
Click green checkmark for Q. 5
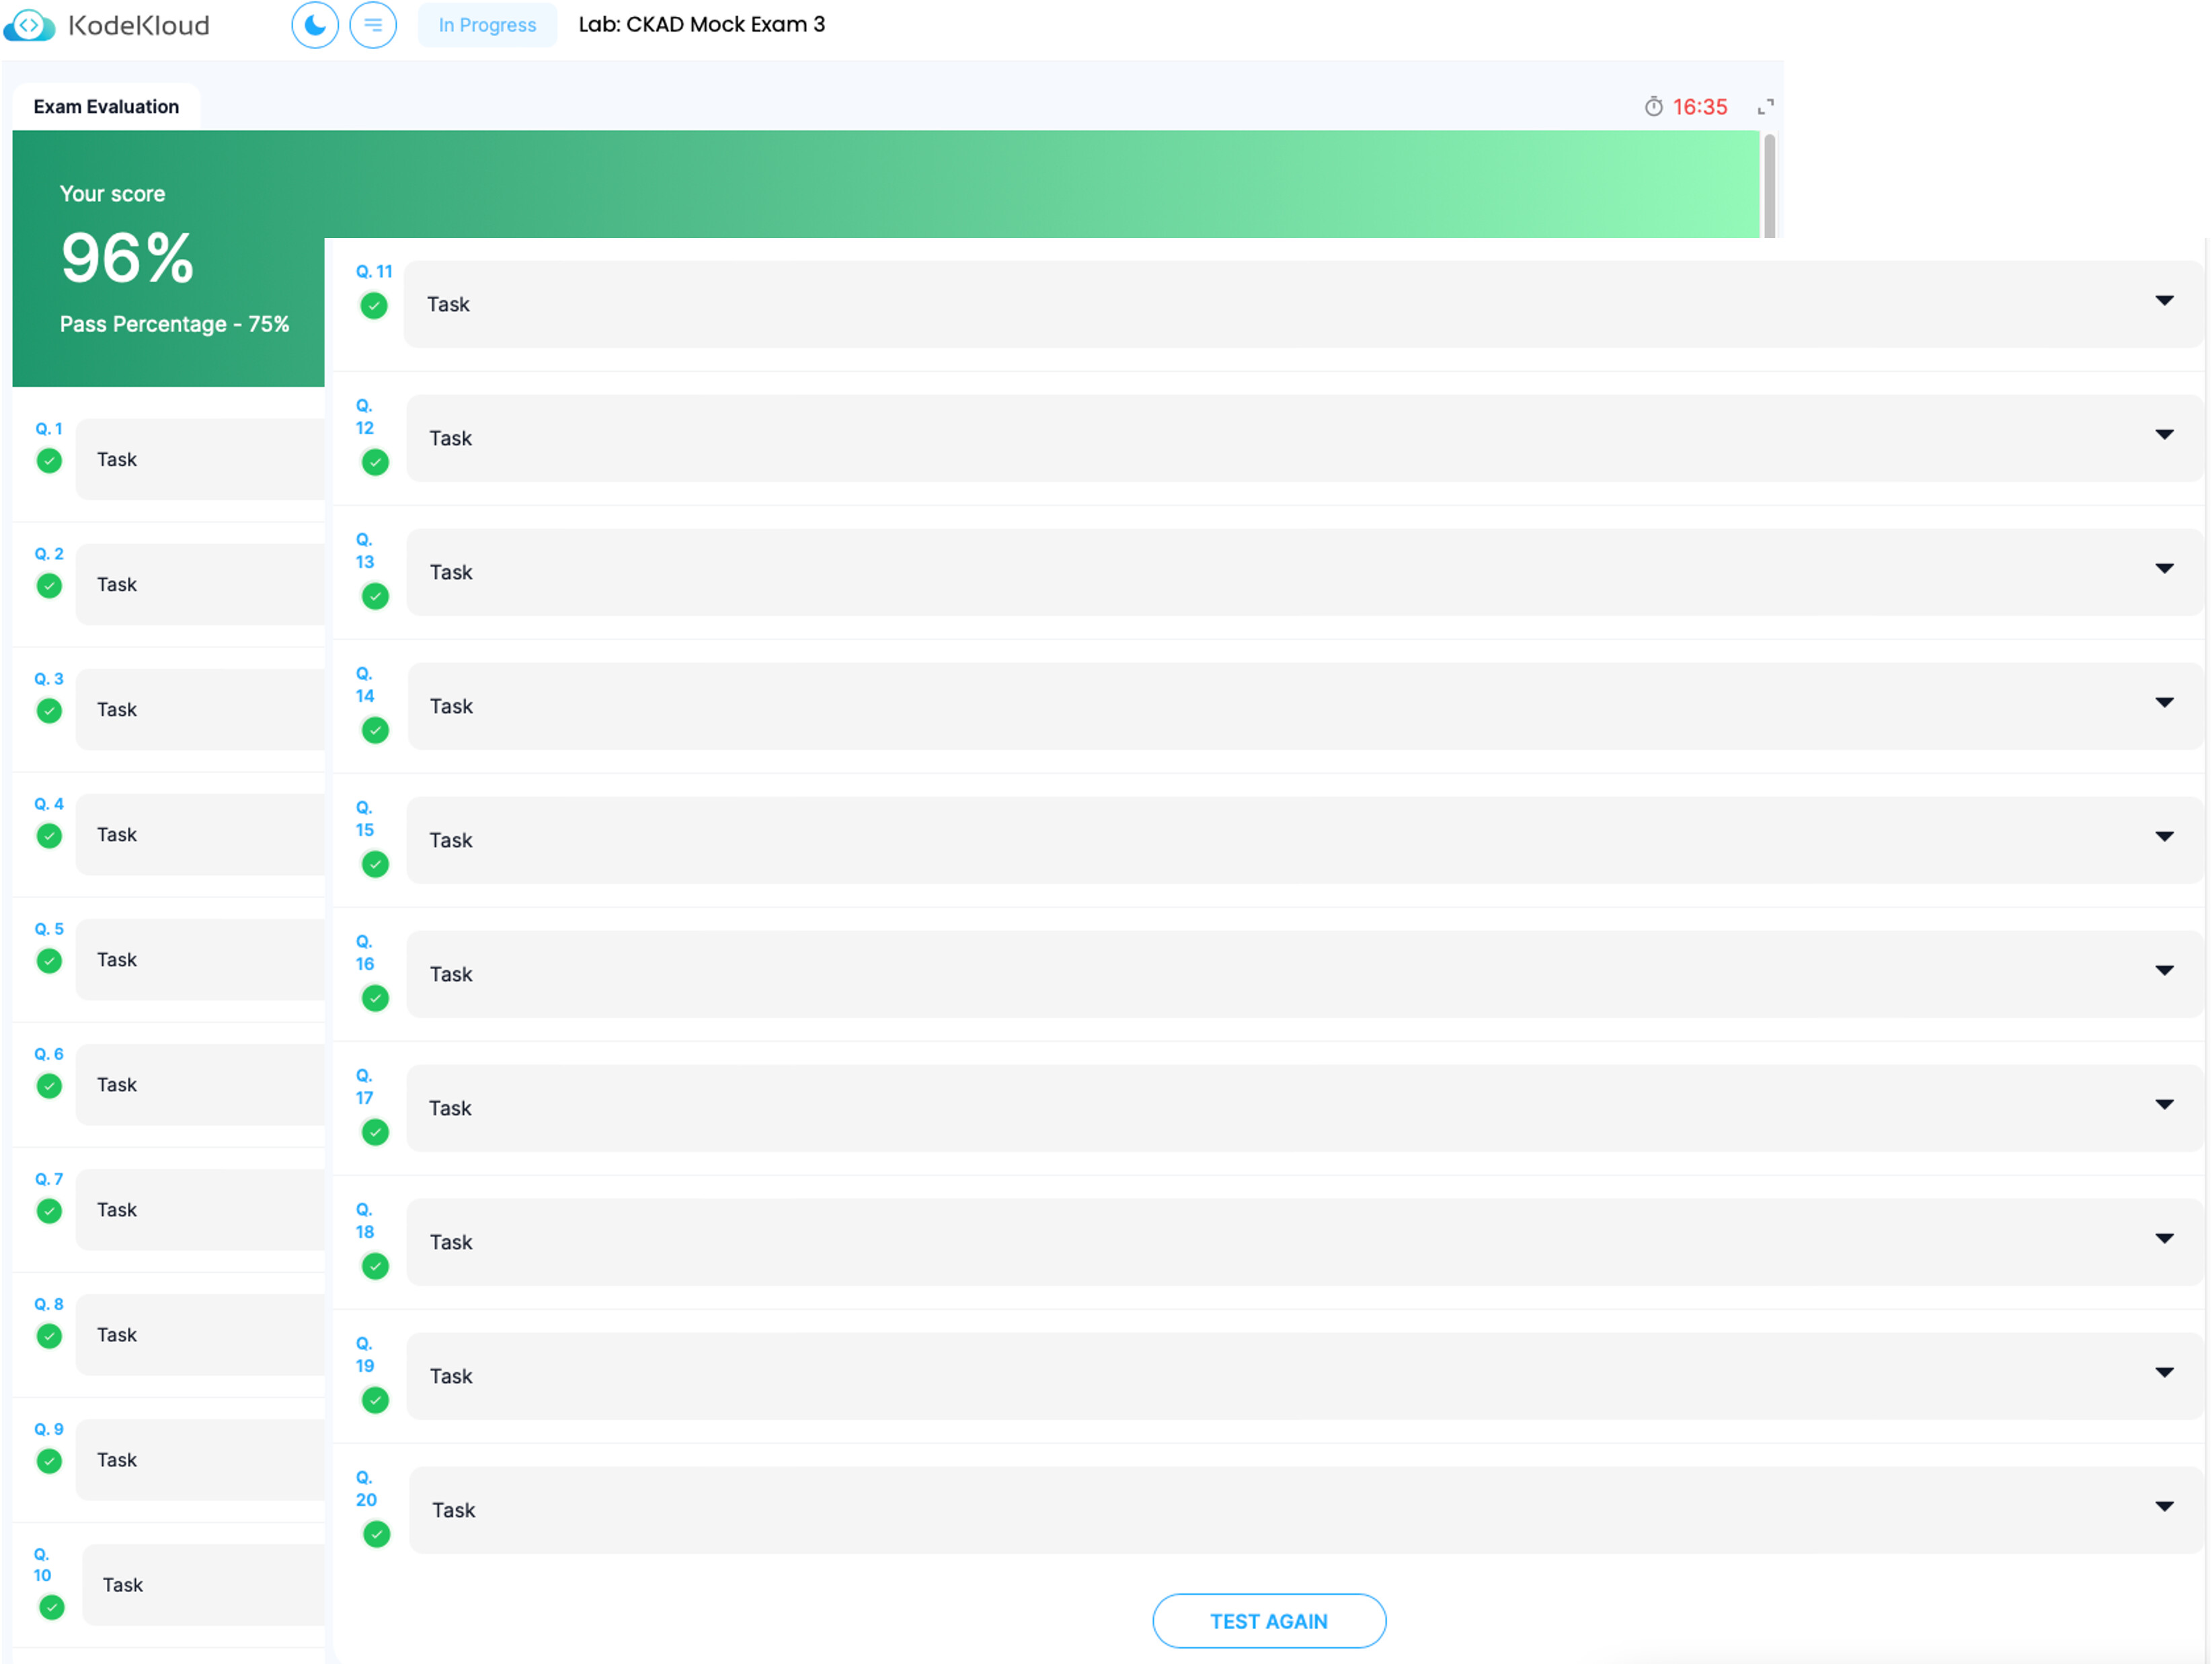(49, 961)
